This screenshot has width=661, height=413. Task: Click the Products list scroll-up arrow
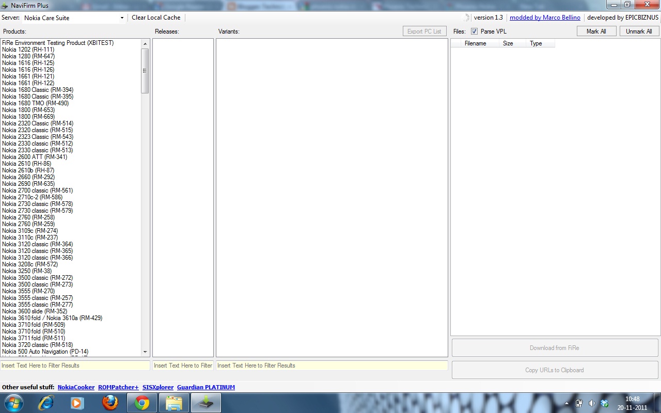pos(145,44)
